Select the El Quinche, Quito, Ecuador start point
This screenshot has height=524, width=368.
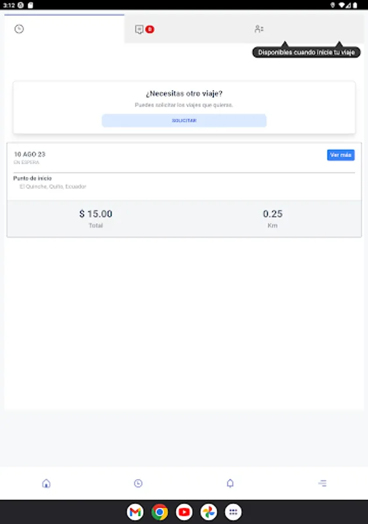pyautogui.click(x=53, y=186)
